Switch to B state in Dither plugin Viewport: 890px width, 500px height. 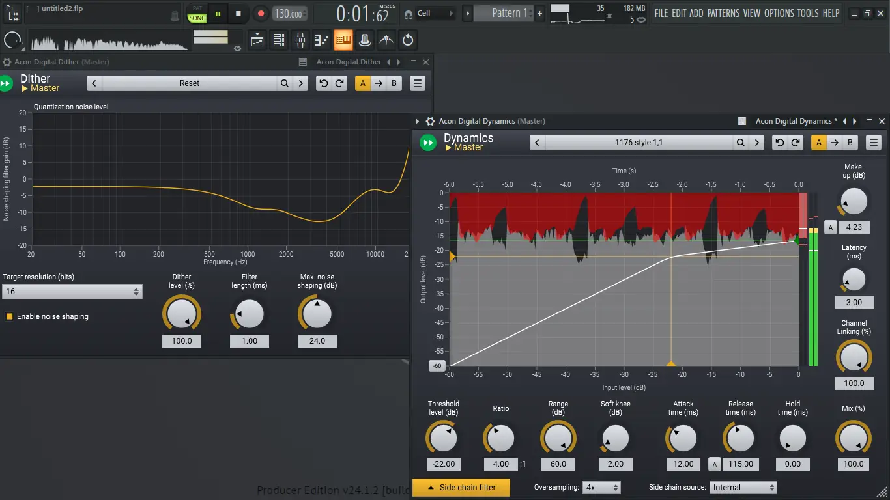pos(394,83)
